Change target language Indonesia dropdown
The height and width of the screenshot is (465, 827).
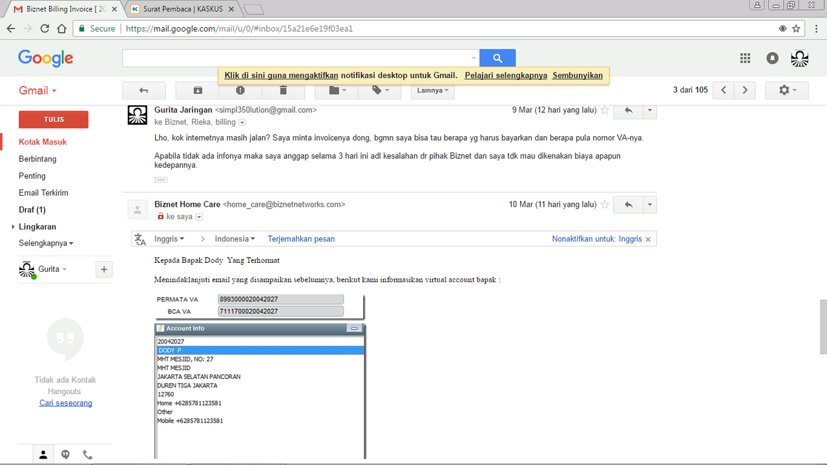coord(235,239)
